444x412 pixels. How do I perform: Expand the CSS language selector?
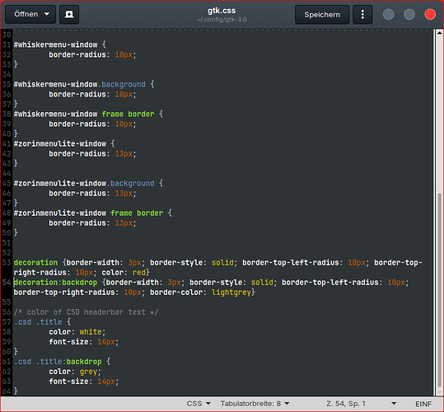pos(199,404)
